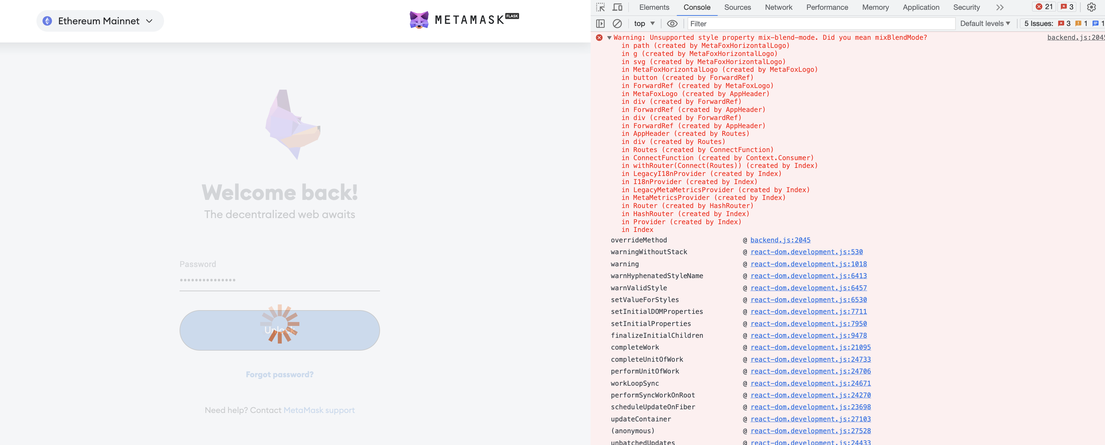The width and height of the screenshot is (1105, 445).
Task: Select the inspect element tool
Action: [x=601, y=7]
